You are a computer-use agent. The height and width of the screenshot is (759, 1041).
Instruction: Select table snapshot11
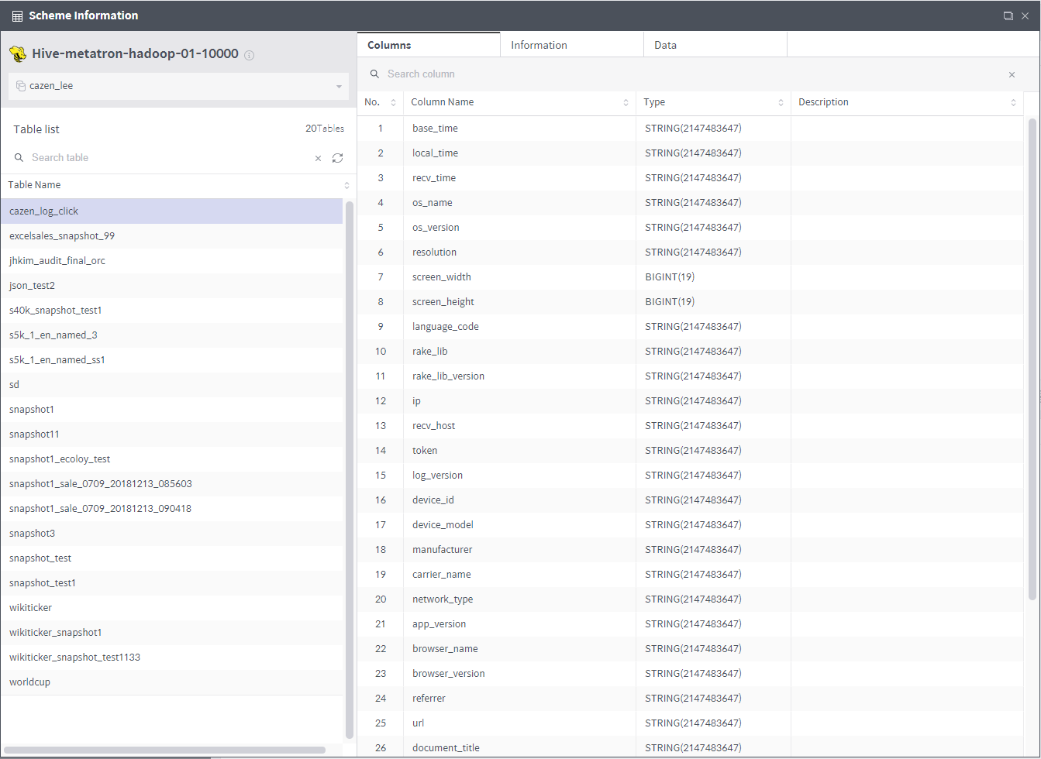[x=171, y=434]
